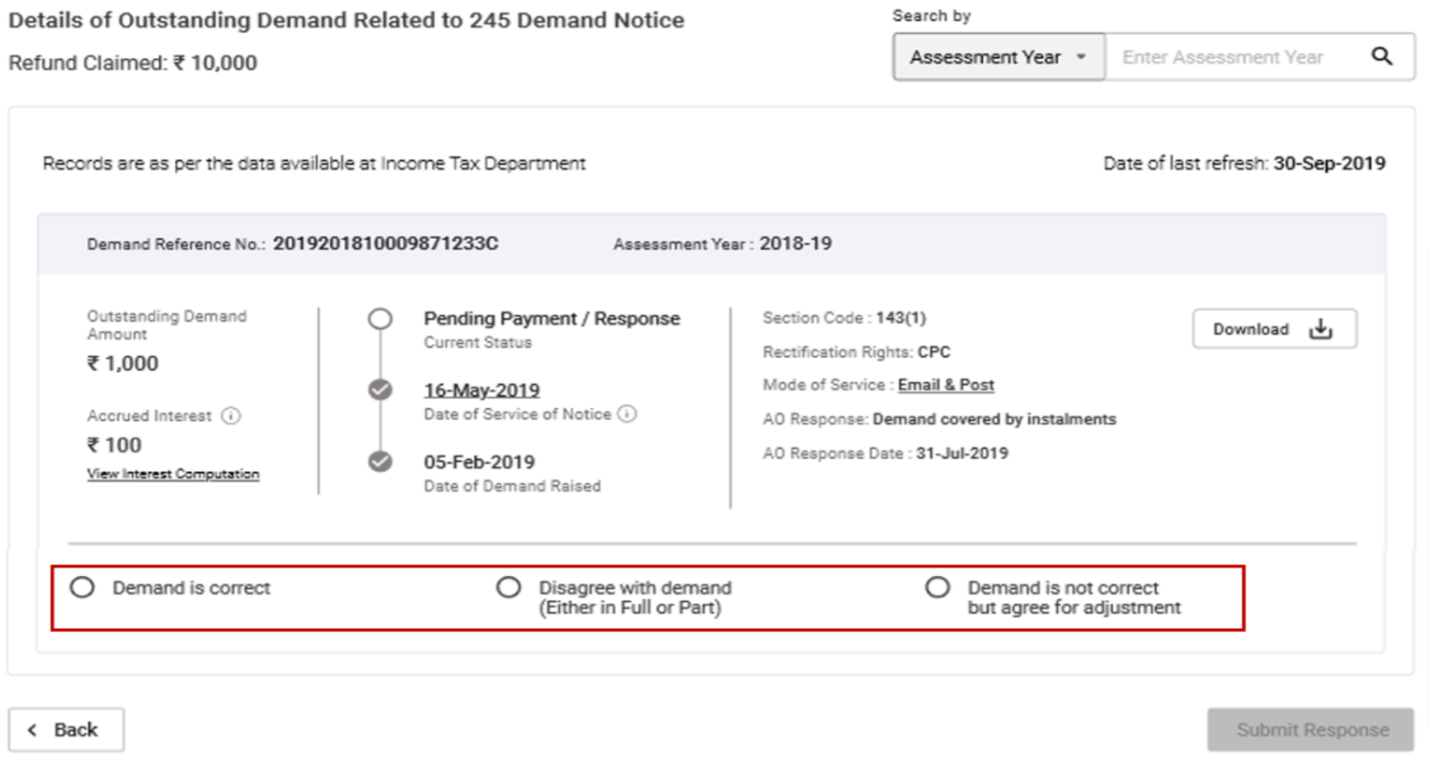Click the left chevron on the Back button
The width and height of the screenshot is (1429, 758).
33,728
